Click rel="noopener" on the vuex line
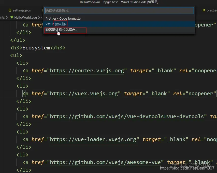The height and width of the screenshot is (173, 217). 195,94
